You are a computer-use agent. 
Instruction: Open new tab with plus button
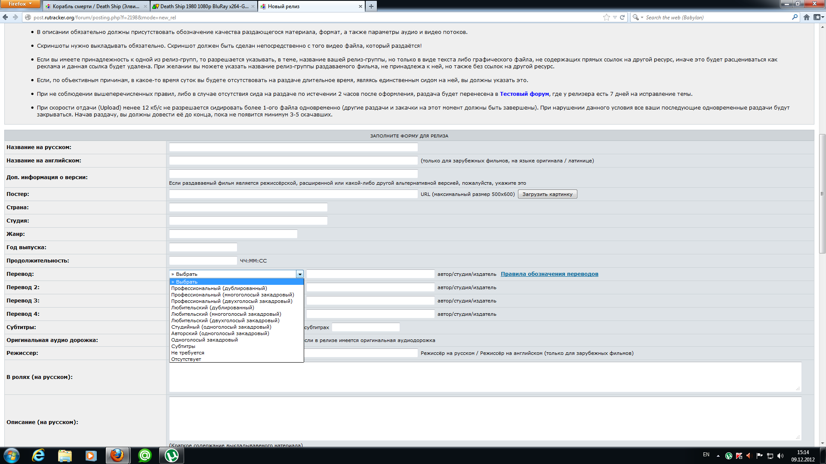tap(371, 6)
